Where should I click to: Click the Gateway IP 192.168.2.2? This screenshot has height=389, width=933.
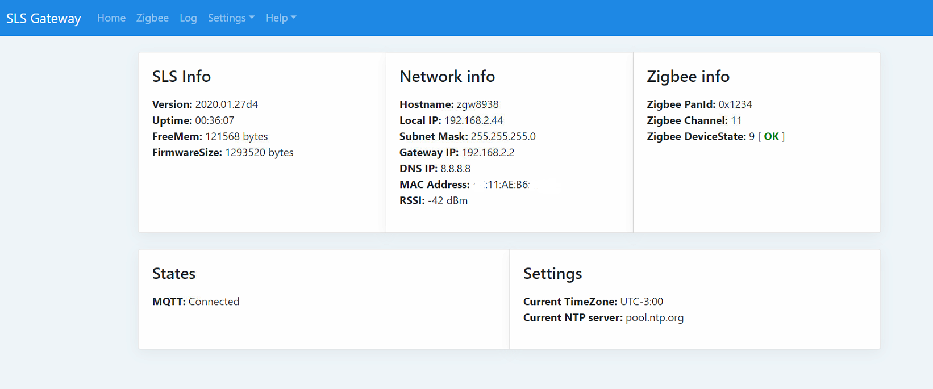(x=488, y=153)
